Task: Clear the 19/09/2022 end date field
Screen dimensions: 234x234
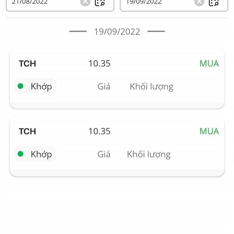Action: point(199,2)
